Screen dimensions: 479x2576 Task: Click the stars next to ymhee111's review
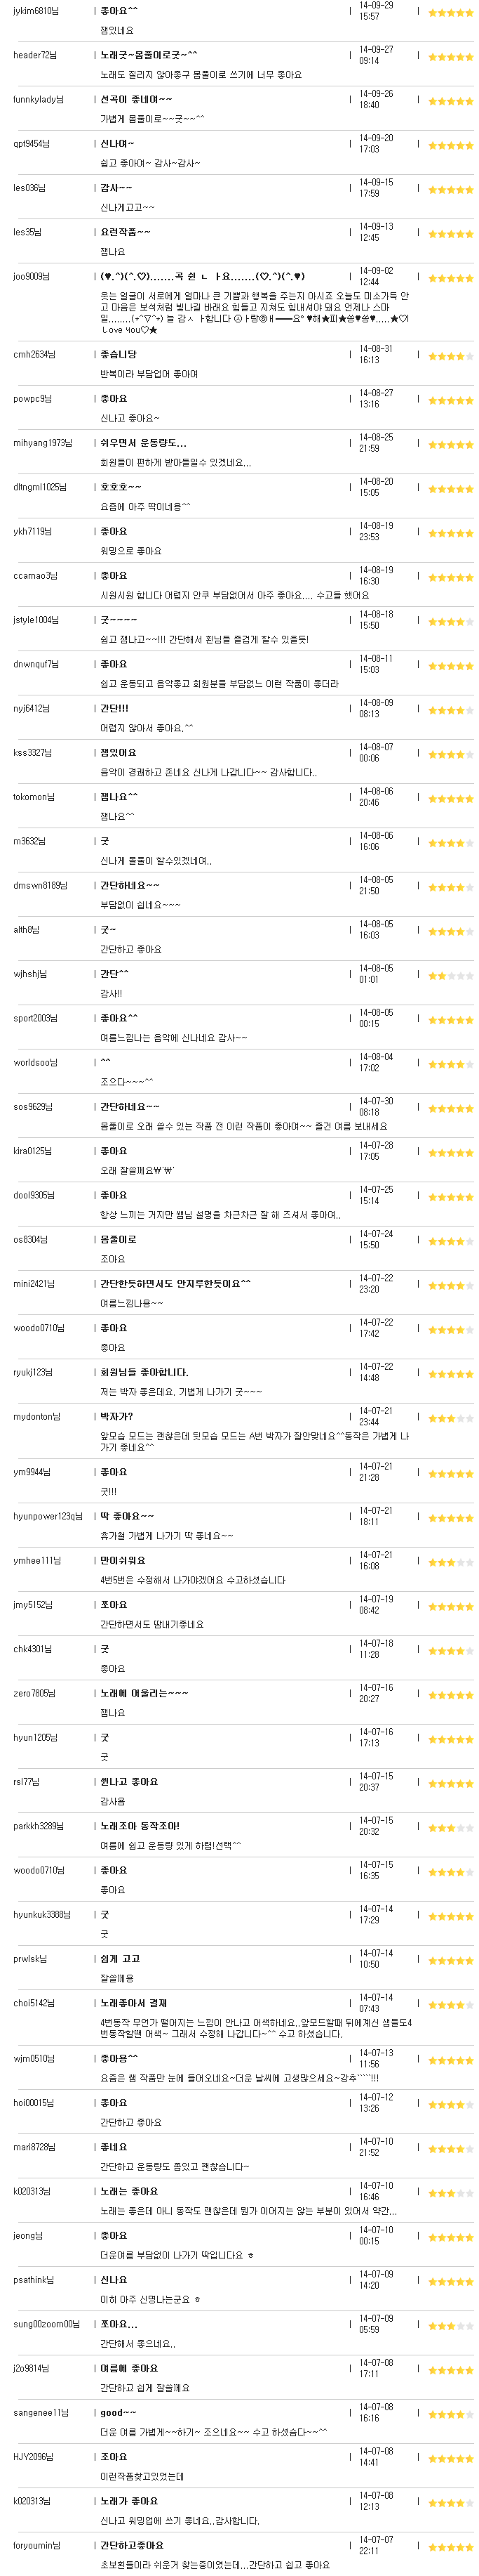451,1562
